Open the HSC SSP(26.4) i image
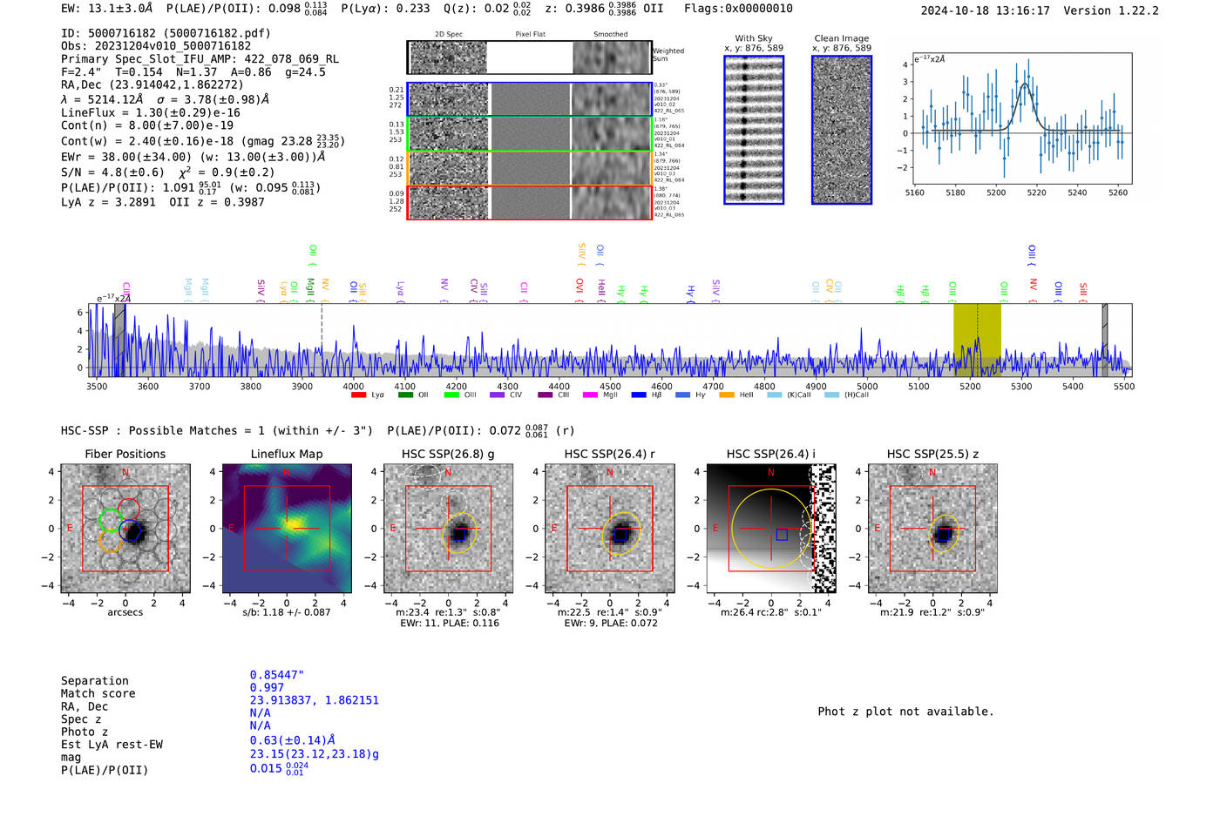The image size is (1220, 830). 771,529
